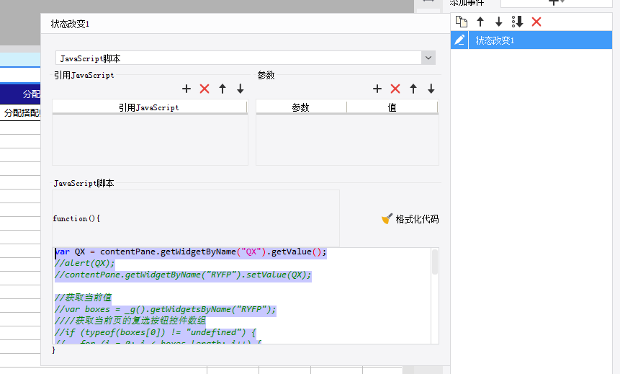
Task: Click the //alert(QX); comment line
Action: pos(84,263)
